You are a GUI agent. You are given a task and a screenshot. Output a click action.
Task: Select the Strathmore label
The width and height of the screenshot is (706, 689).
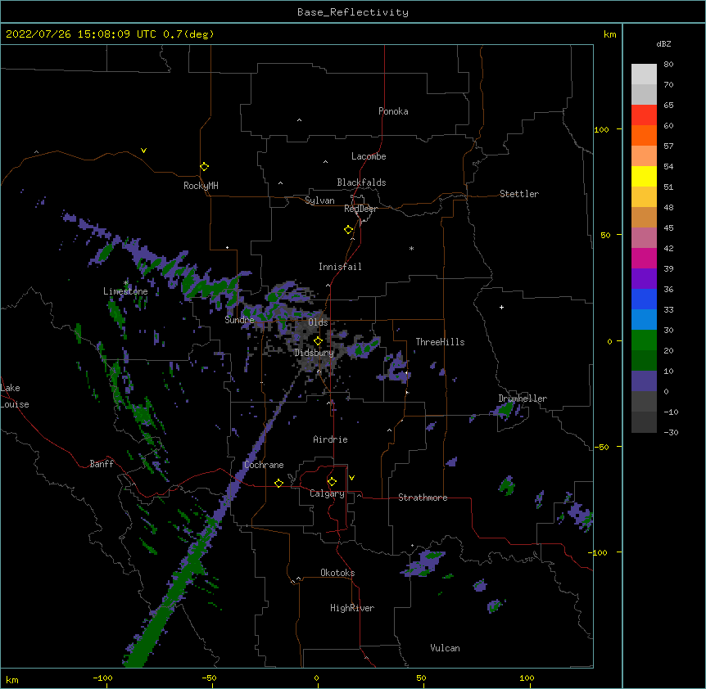coord(423,498)
